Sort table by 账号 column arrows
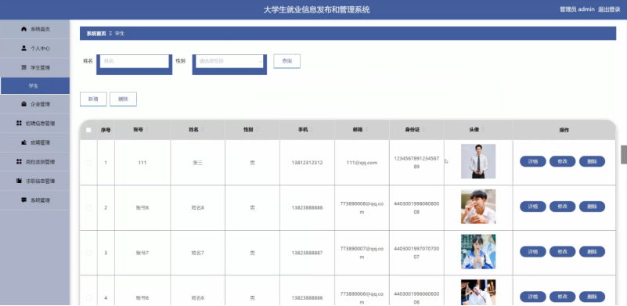Image resolution: width=627 pixels, height=306 pixels. [146, 130]
